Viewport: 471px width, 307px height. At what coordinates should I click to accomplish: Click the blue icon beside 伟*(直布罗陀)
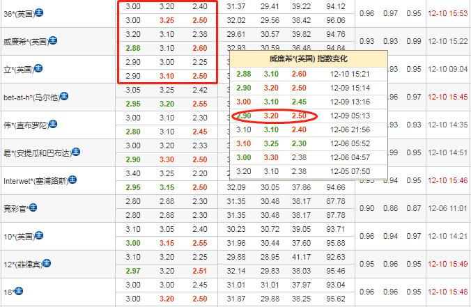click(53, 124)
